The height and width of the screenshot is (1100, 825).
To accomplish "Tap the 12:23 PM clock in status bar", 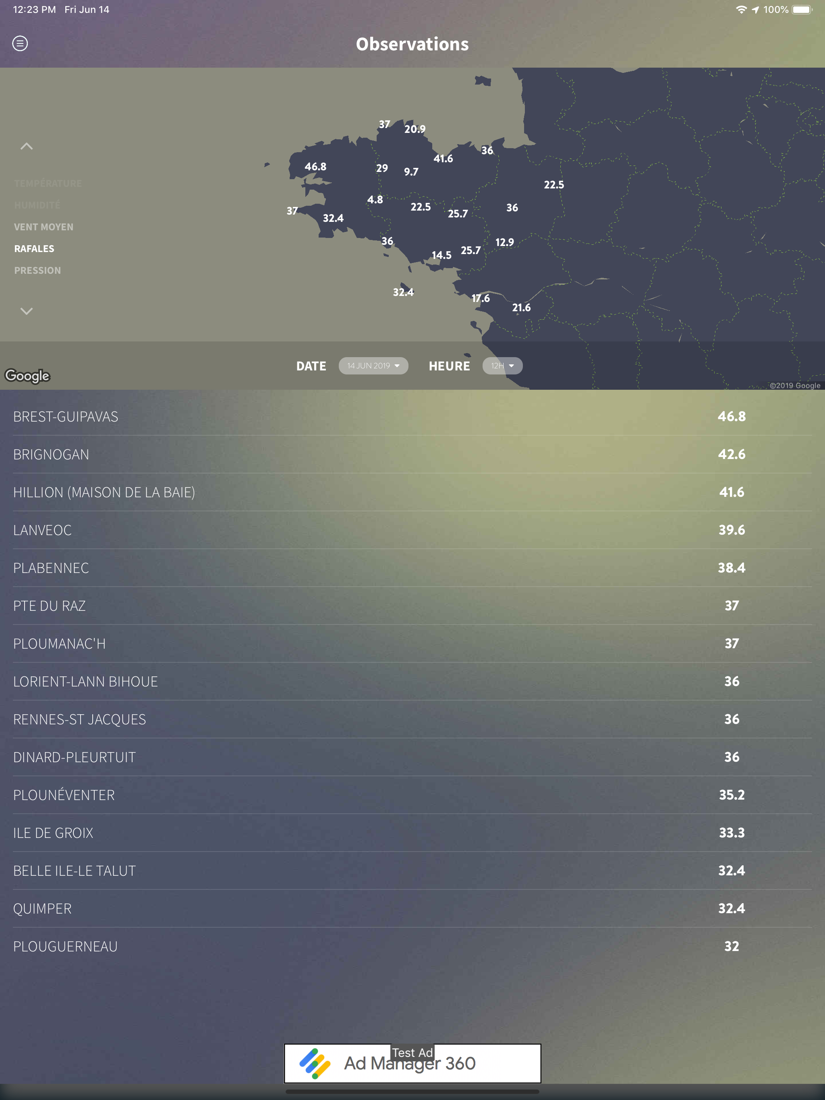I will pos(34,9).
